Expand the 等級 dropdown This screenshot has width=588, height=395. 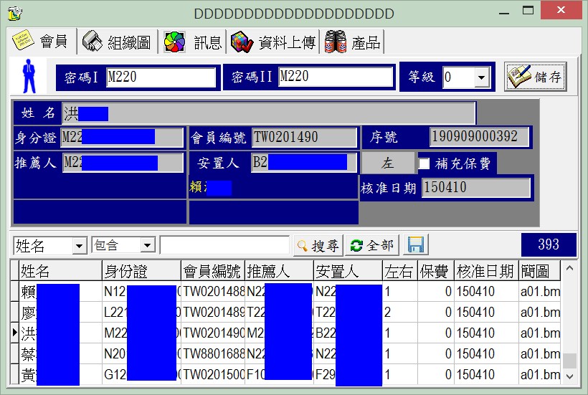click(x=481, y=77)
